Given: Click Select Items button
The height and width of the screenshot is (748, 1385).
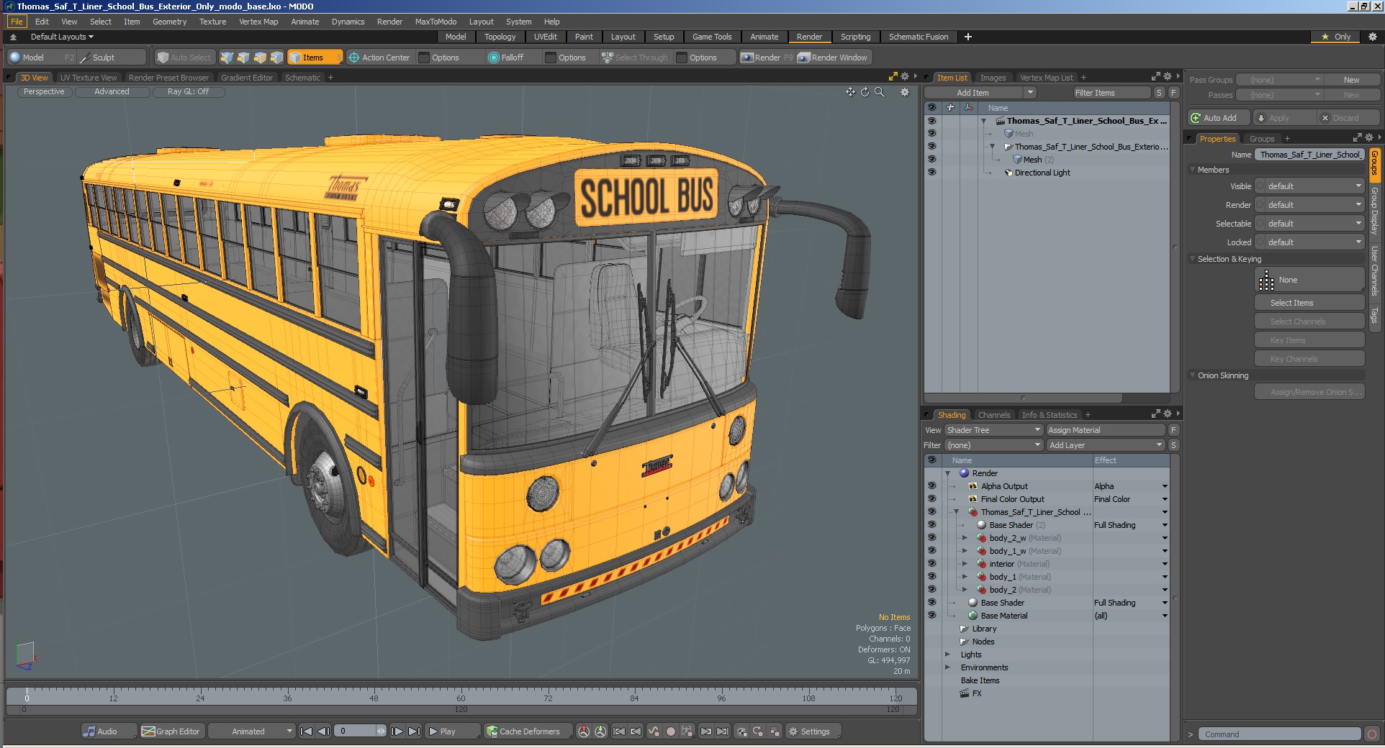Looking at the screenshot, I should click(1309, 303).
